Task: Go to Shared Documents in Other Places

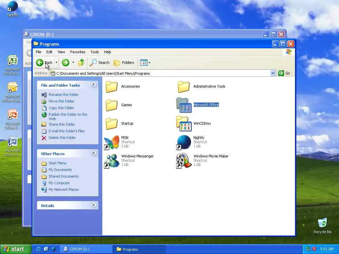Action: [x=64, y=176]
